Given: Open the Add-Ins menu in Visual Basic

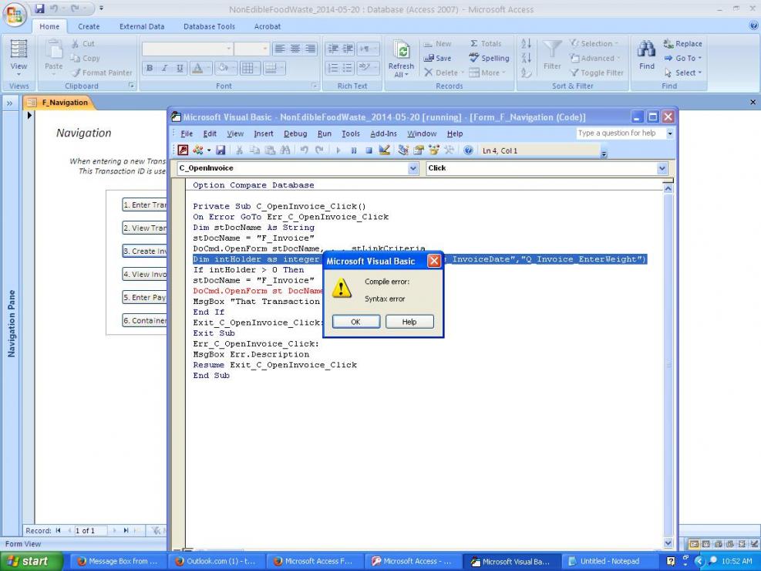Looking at the screenshot, I should pyautogui.click(x=383, y=133).
